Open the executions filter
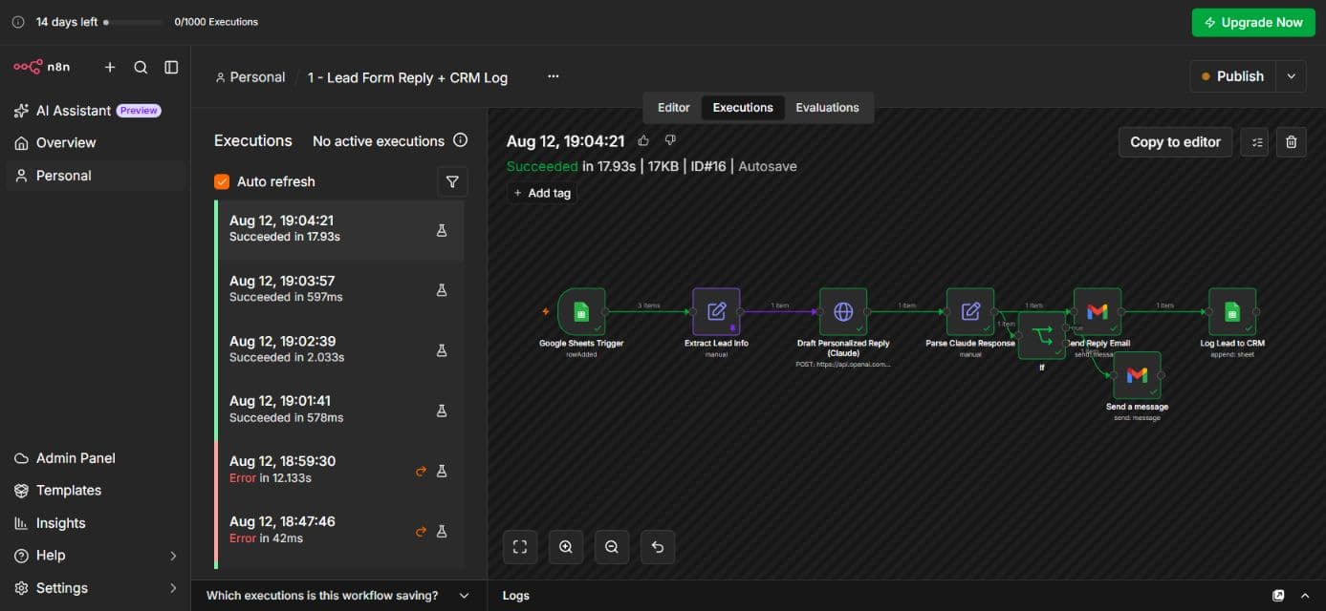Viewport: 1326px width, 611px height. click(452, 181)
